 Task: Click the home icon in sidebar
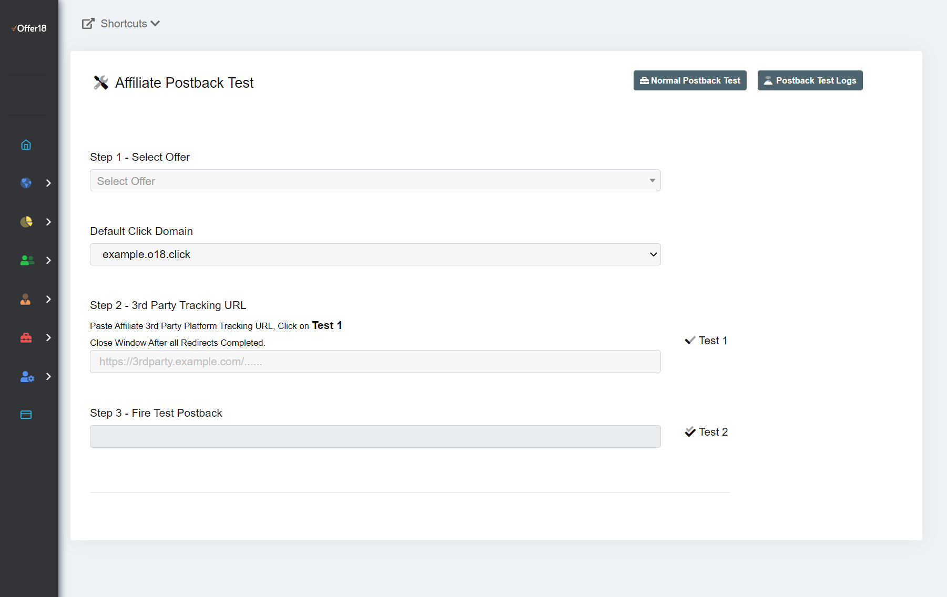pyautogui.click(x=26, y=145)
